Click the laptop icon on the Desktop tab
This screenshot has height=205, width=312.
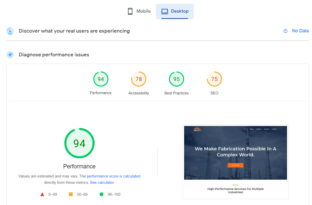165,11
